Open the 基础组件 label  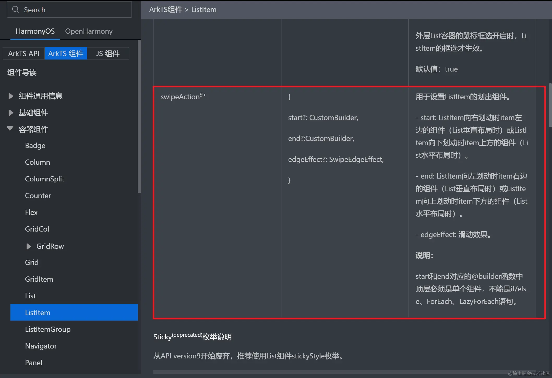(33, 113)
